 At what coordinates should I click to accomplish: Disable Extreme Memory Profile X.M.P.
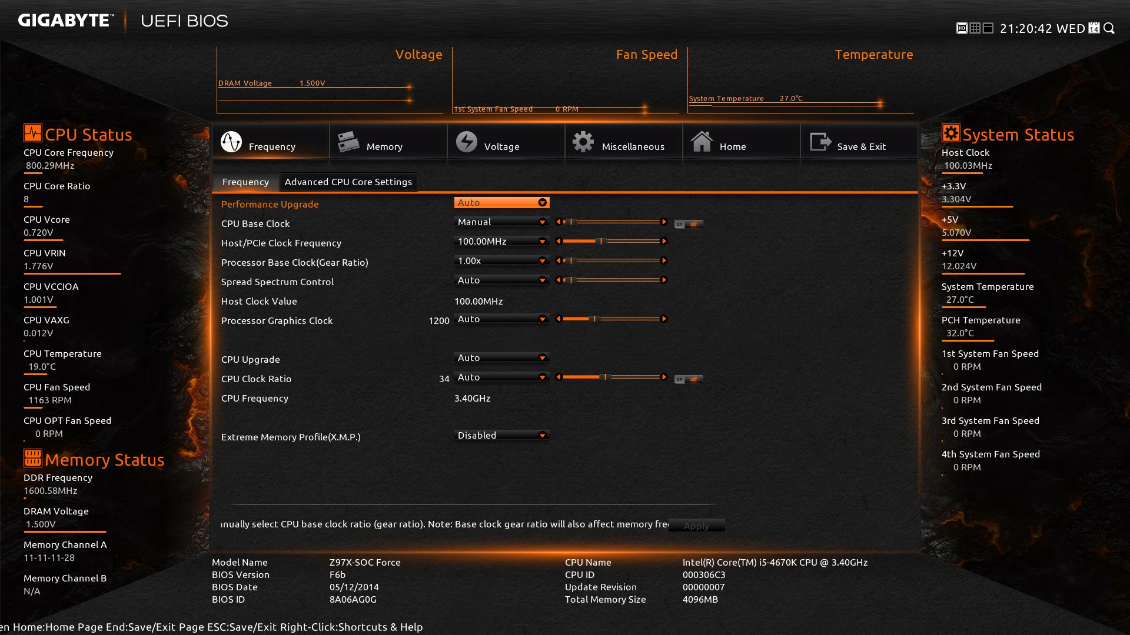click(501, 436)
